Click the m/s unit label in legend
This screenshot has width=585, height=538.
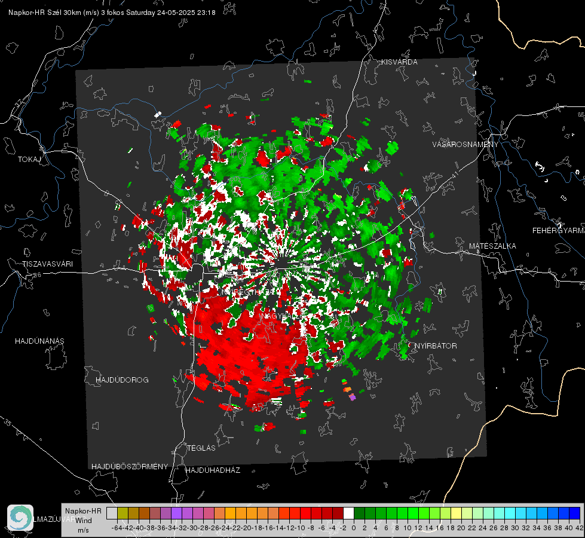point(83,530)
